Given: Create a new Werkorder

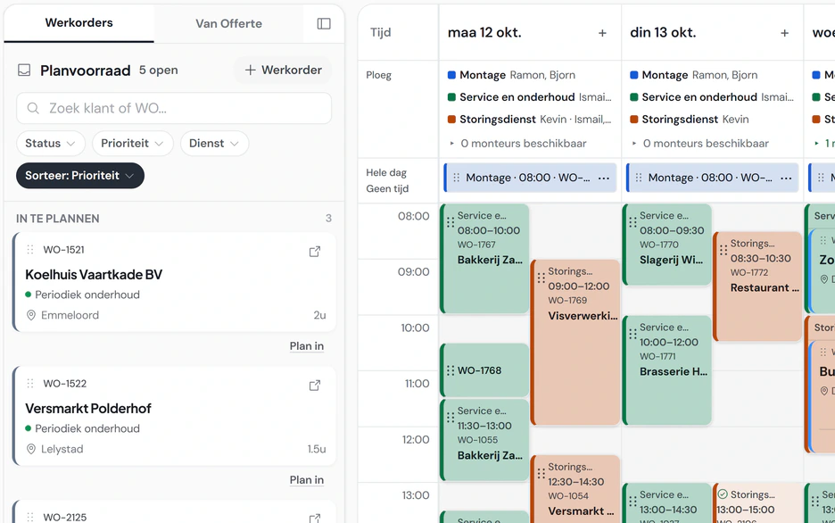Looking at the screenshot, I should pos(284,71).
